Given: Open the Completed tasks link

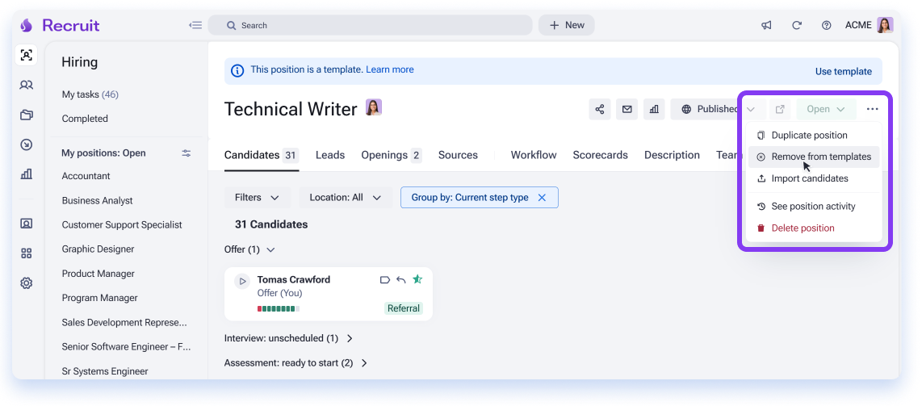Looking at the screenshot, I should 86,119.
